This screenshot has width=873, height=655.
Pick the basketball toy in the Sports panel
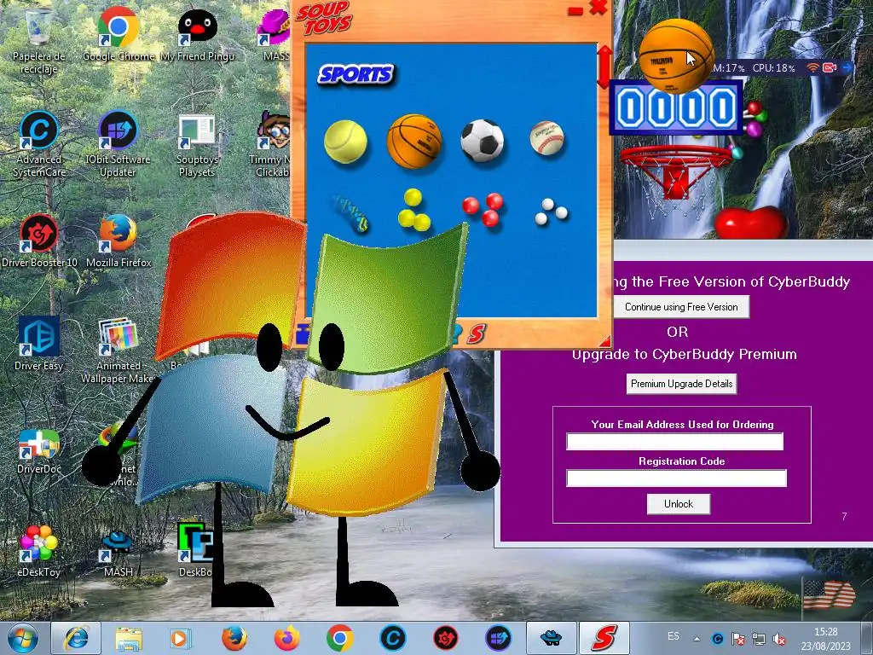(414, 141)
